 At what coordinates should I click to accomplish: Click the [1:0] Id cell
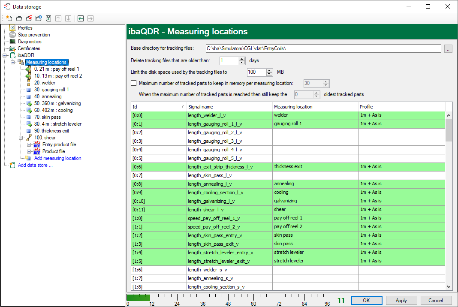click(x=159, y=218)
